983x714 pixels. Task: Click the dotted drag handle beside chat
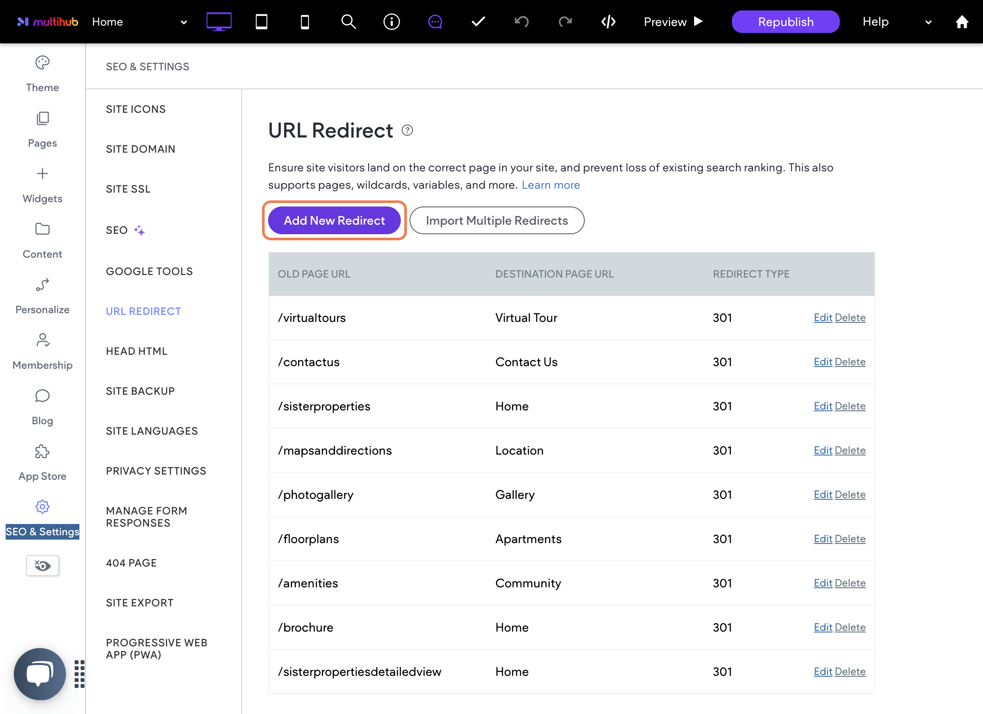79,674
